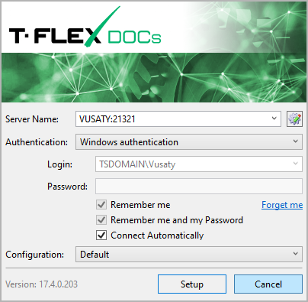Expand the Configuration Default dropdown

(x=189, y=254)
